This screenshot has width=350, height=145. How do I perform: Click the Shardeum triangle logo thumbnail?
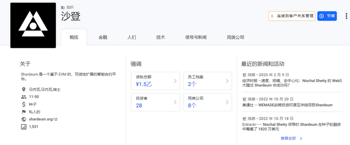pos(33,25)
